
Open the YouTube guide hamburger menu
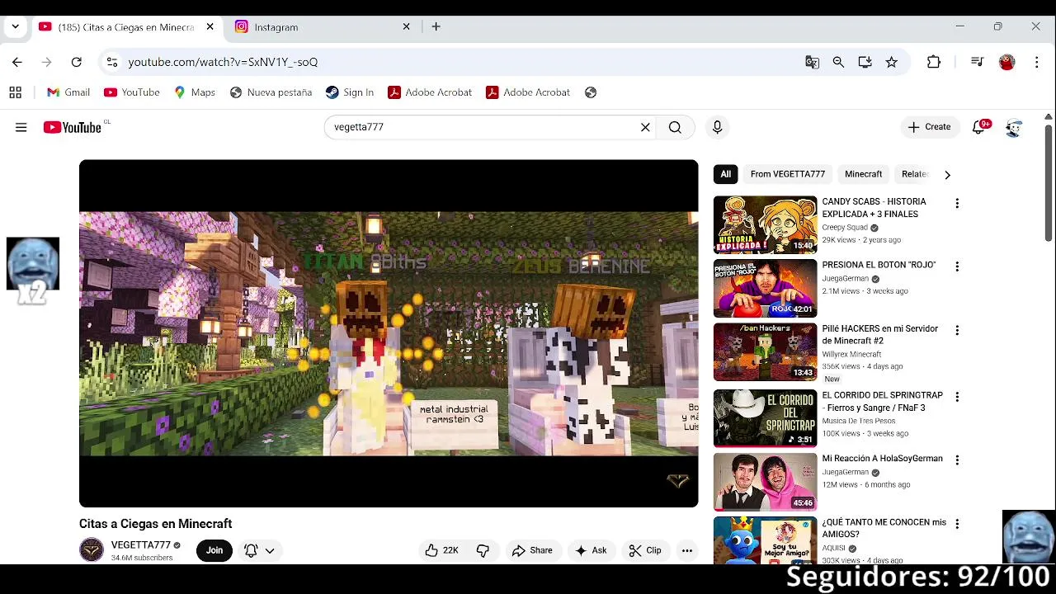[x=21, y=127]
